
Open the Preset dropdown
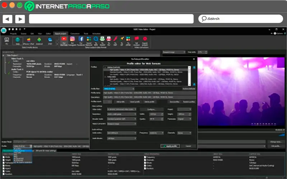[x=184, y=109]
